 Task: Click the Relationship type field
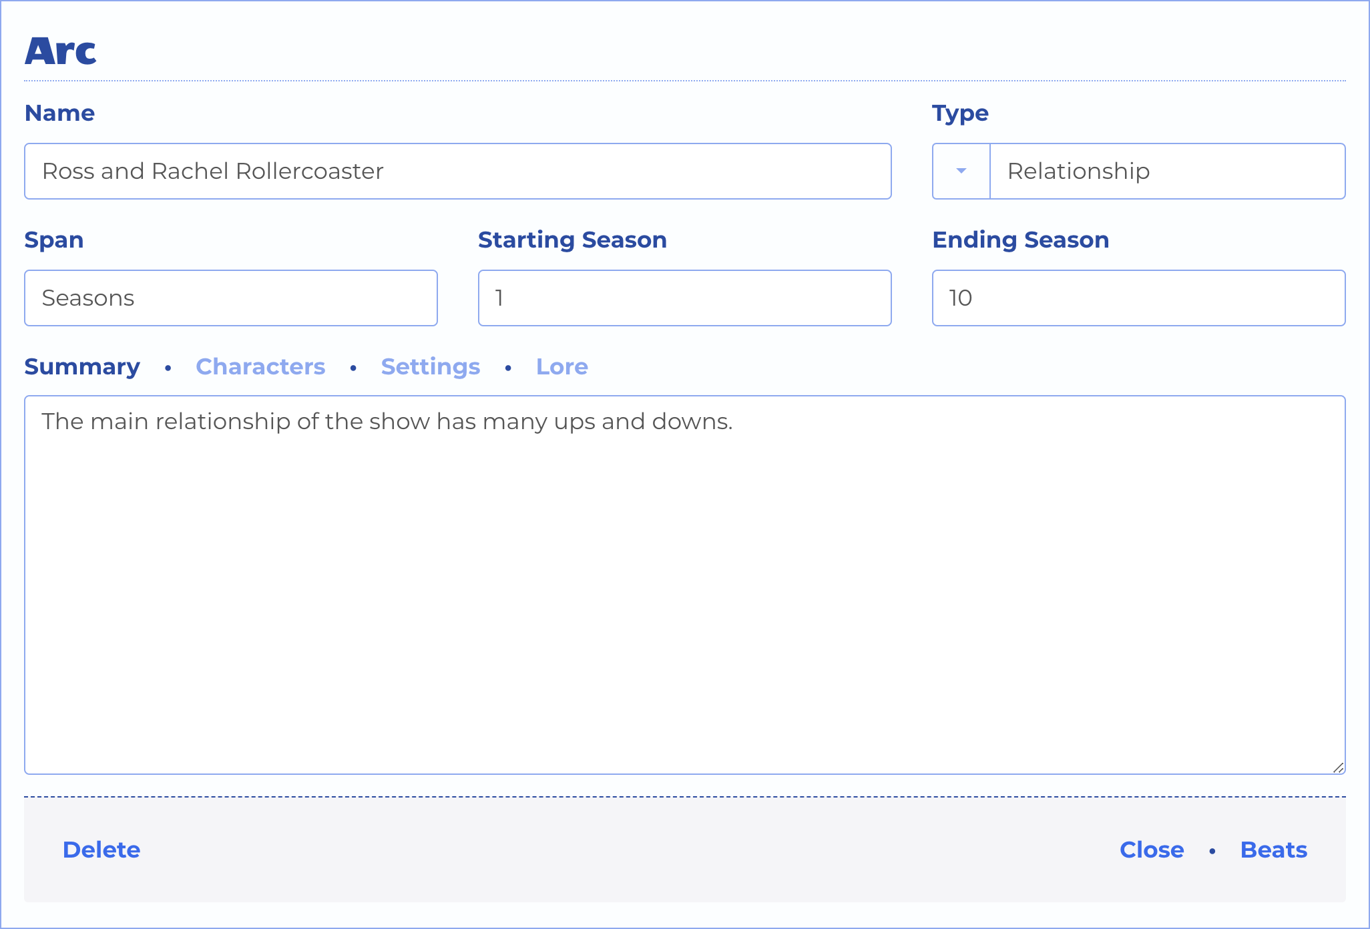click(1167, 171)
